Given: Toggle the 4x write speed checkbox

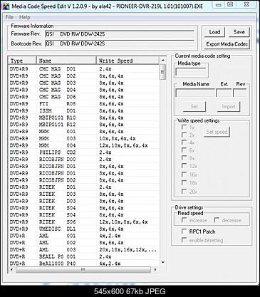Looking at the screenshot, I should (x=184, y=142).
